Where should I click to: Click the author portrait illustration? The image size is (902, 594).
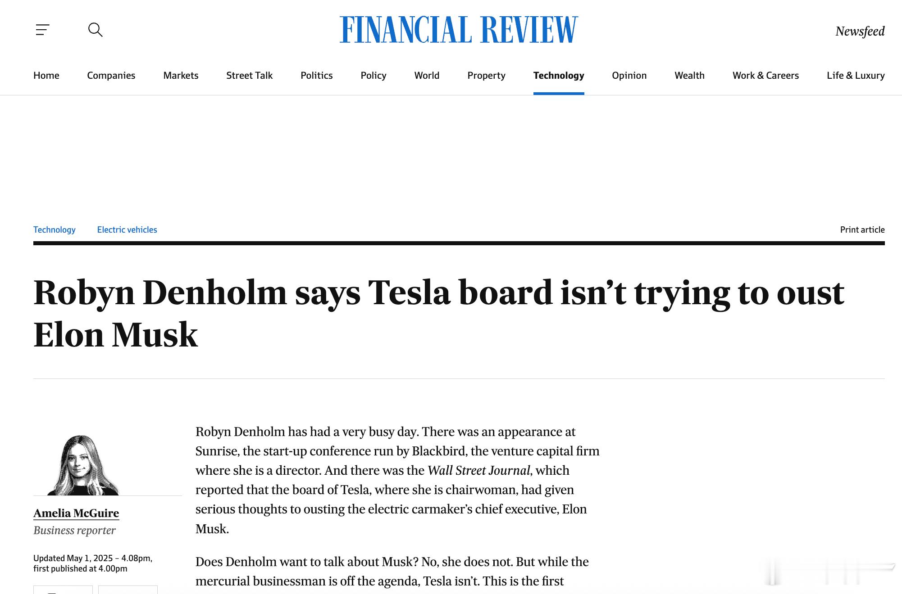click(83, 465)
